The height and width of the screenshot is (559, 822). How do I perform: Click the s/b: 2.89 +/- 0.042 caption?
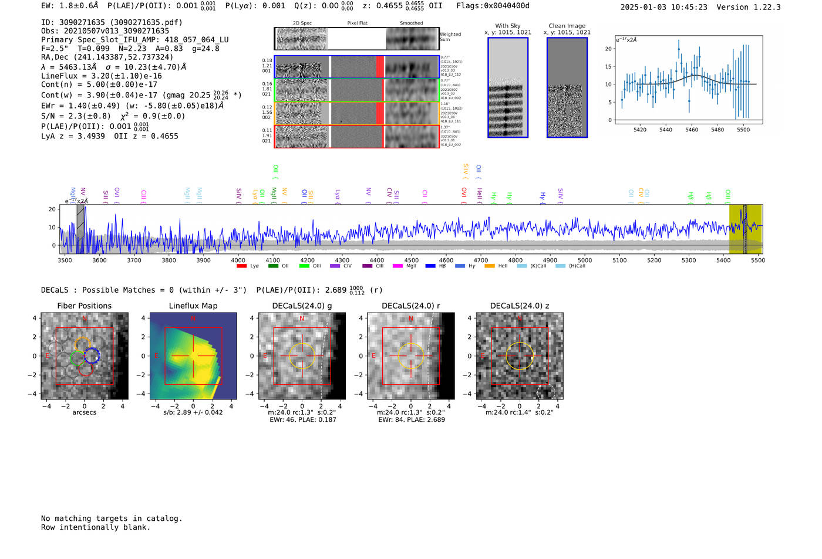(193, 412)
